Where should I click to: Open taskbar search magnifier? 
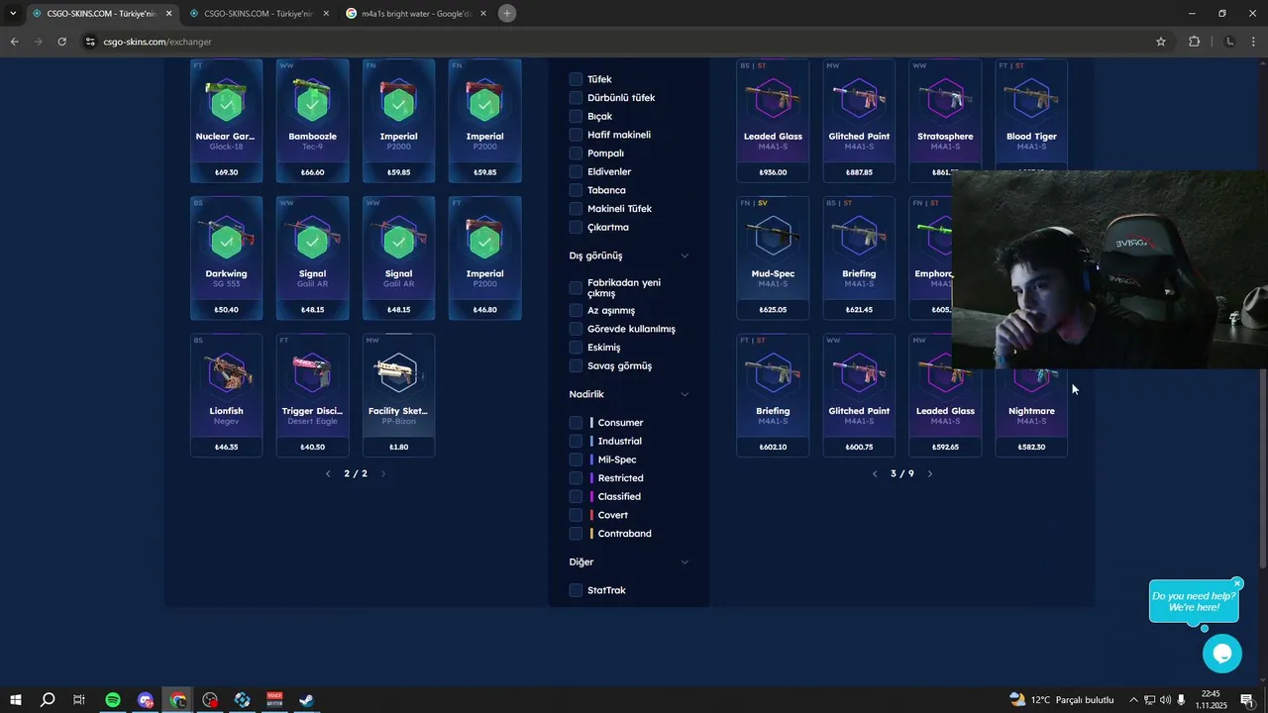[x=48, y=700]
